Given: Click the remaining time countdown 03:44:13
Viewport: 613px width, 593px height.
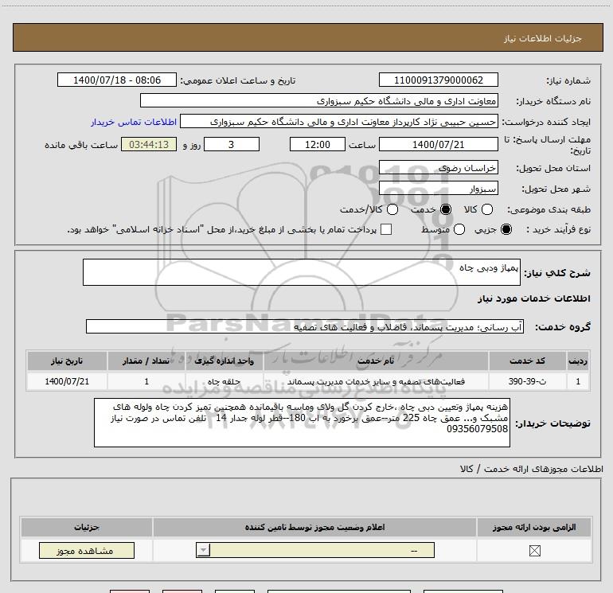Looking at the screenshot, I should 149,144.
